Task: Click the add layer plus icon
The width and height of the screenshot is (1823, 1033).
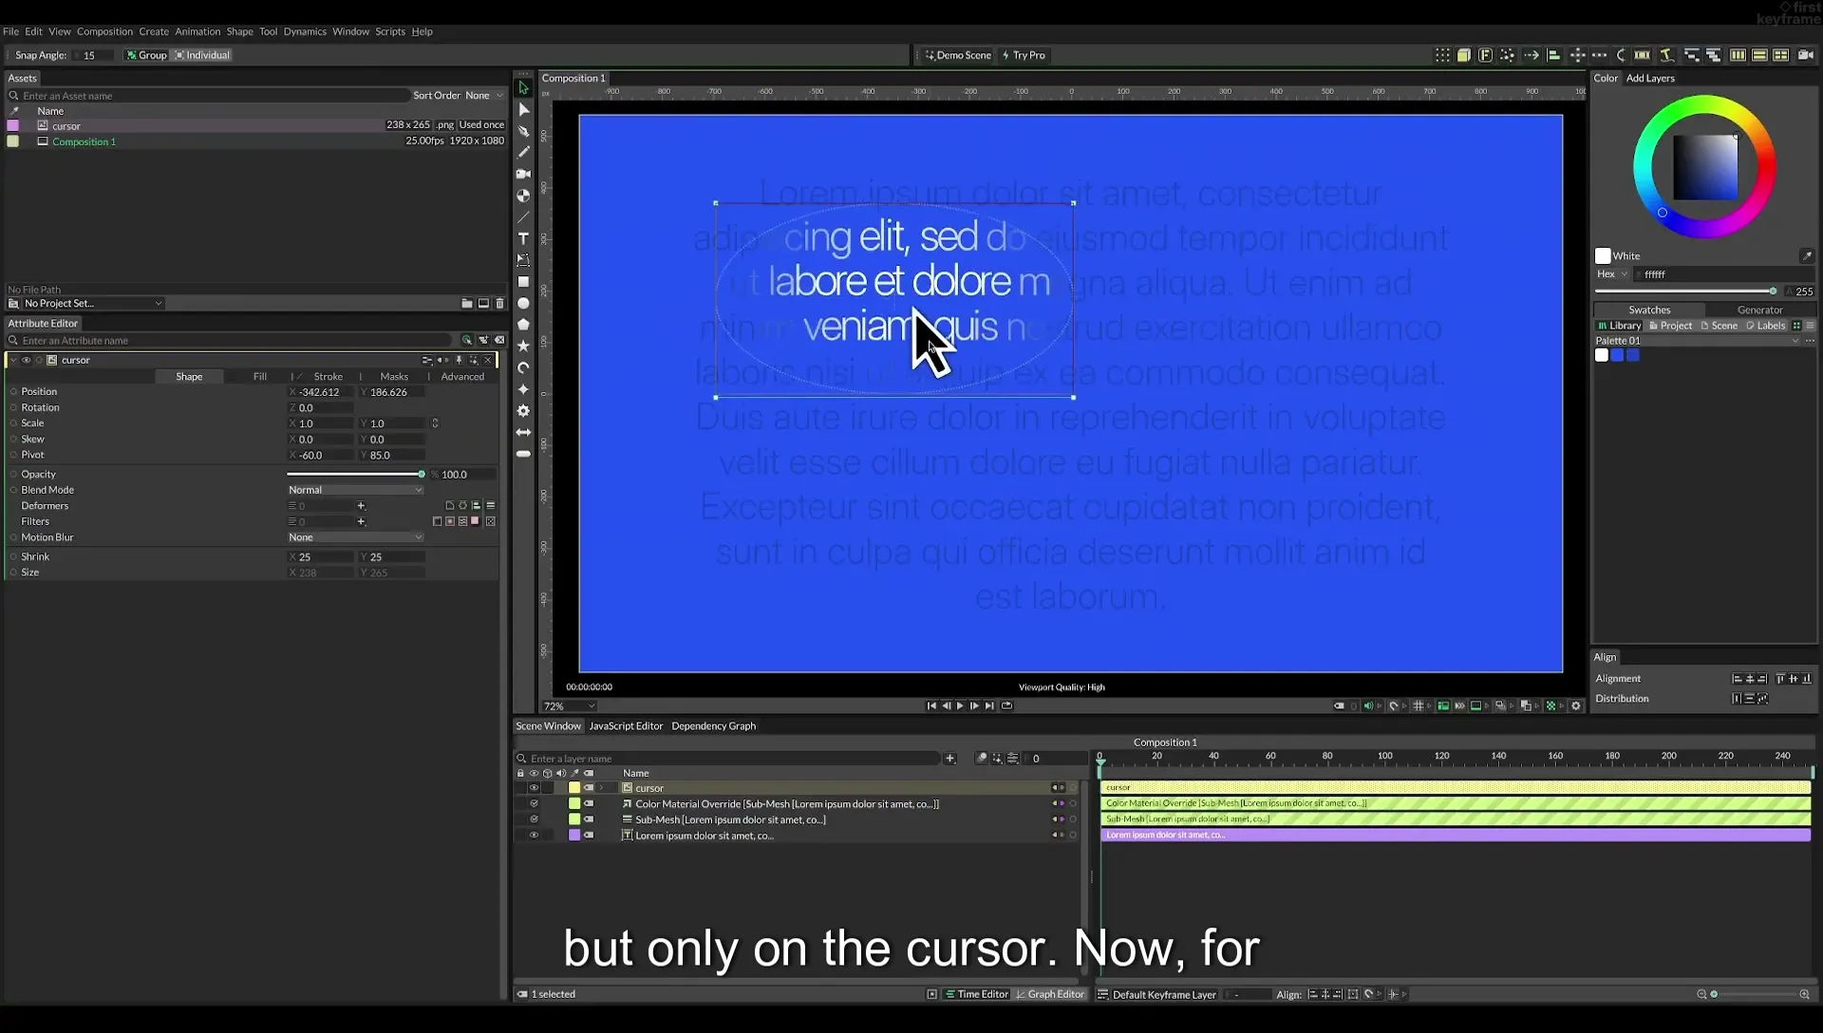Action: [x=949, y=759]
